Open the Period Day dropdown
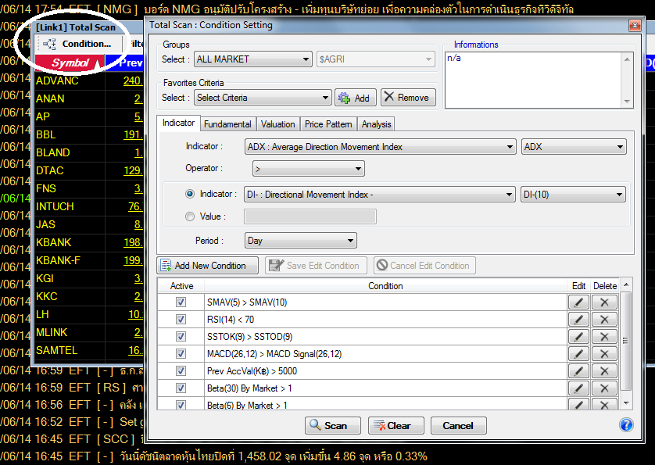Viewport: 655px width, 465px height. coord(300,241)
